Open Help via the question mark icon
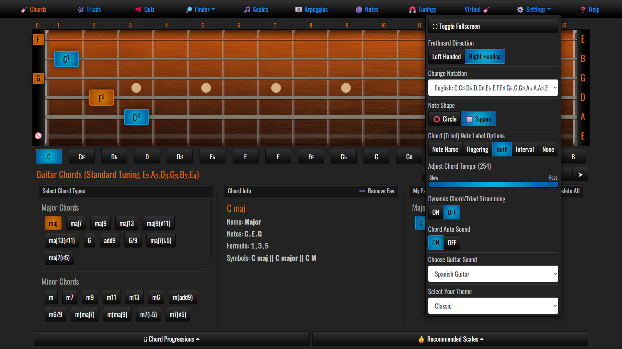The width and height of the screenshot is (622, 349). (x=582, y=9)
